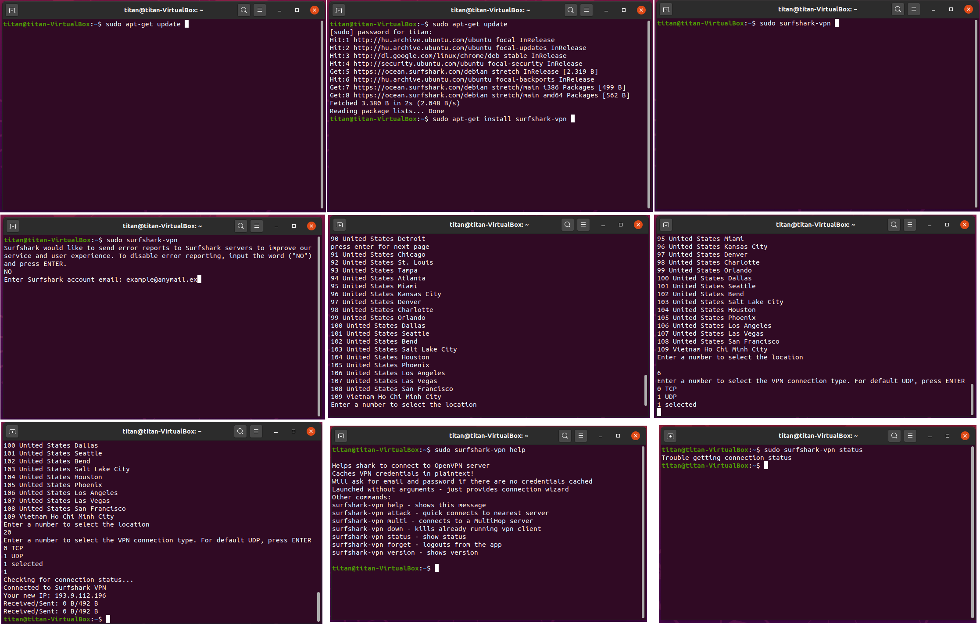Open menu in terminal starting '95 United States Miami'
The image size is (980, 624).
(910, 225)
